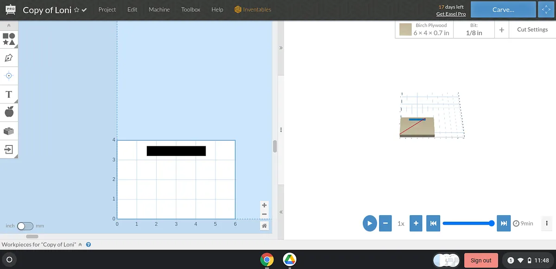Open the Toolbox menu
Image resolution: width=556 pixels, height=269 pixels.
click(191, 10)
